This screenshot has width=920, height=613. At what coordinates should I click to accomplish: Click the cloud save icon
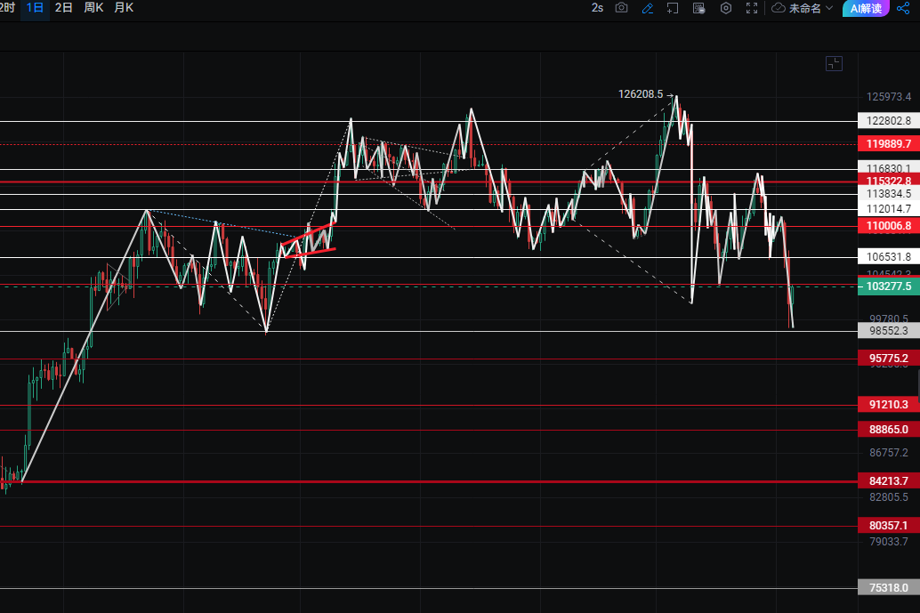(x=779, y=8)
